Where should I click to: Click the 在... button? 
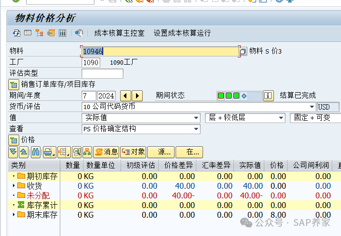189,152
